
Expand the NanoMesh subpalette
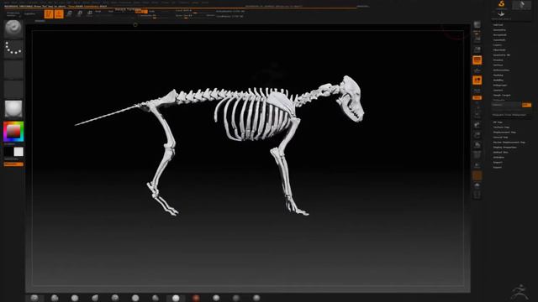499,40
